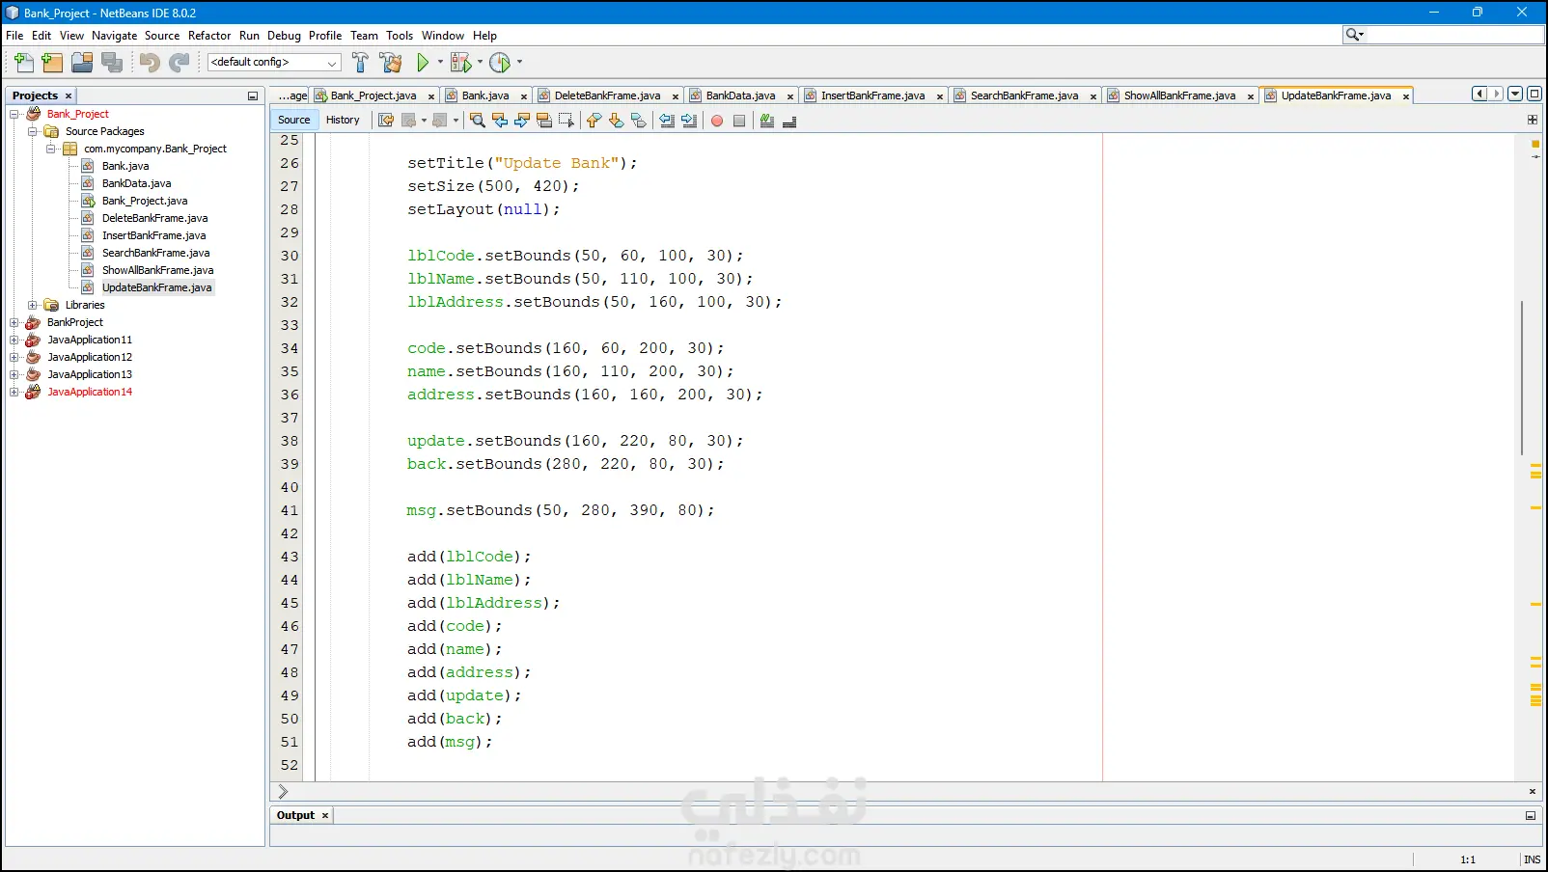Click the Undo arrow icon
Viewport: 1548px width, 872px height.
[149, 63]
